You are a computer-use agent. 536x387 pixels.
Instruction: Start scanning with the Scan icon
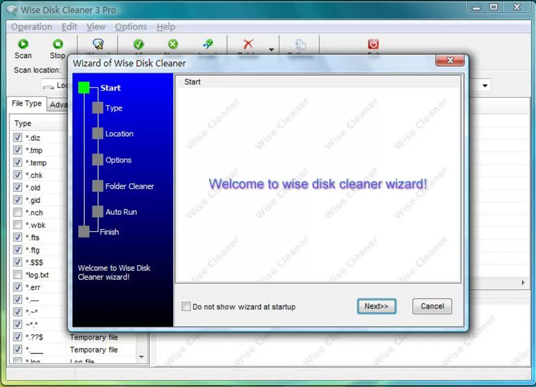(x=23, y=45)
